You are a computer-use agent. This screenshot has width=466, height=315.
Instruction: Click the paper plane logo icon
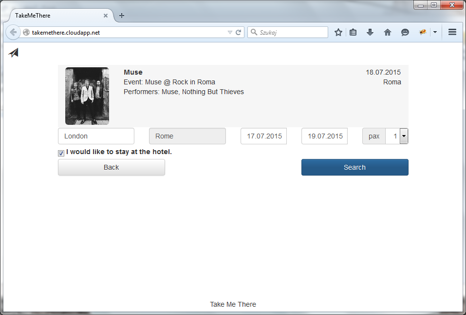pyautogui.click(x=13, y=53)
